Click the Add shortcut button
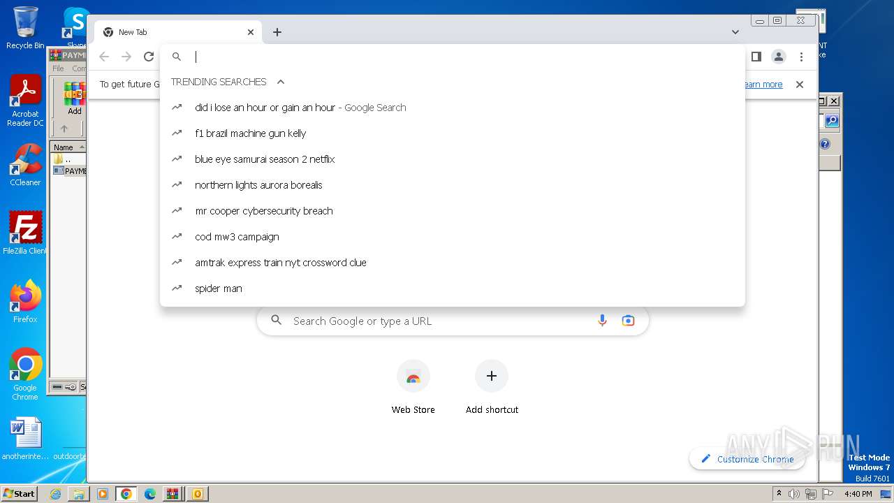894x503 pixels. pos(492,388)
